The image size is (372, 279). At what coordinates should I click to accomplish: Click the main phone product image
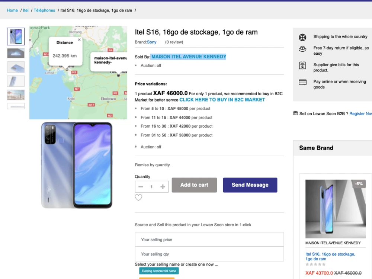click(x=77, y=165)
